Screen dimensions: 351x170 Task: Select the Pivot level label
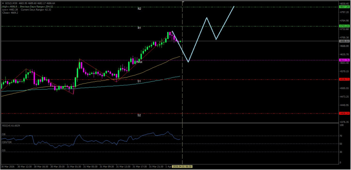click(139, 62)
